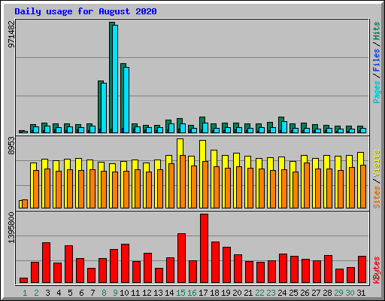385x301 pixels.
Task: Click day 26 on the x-axis
Action: 305,293
